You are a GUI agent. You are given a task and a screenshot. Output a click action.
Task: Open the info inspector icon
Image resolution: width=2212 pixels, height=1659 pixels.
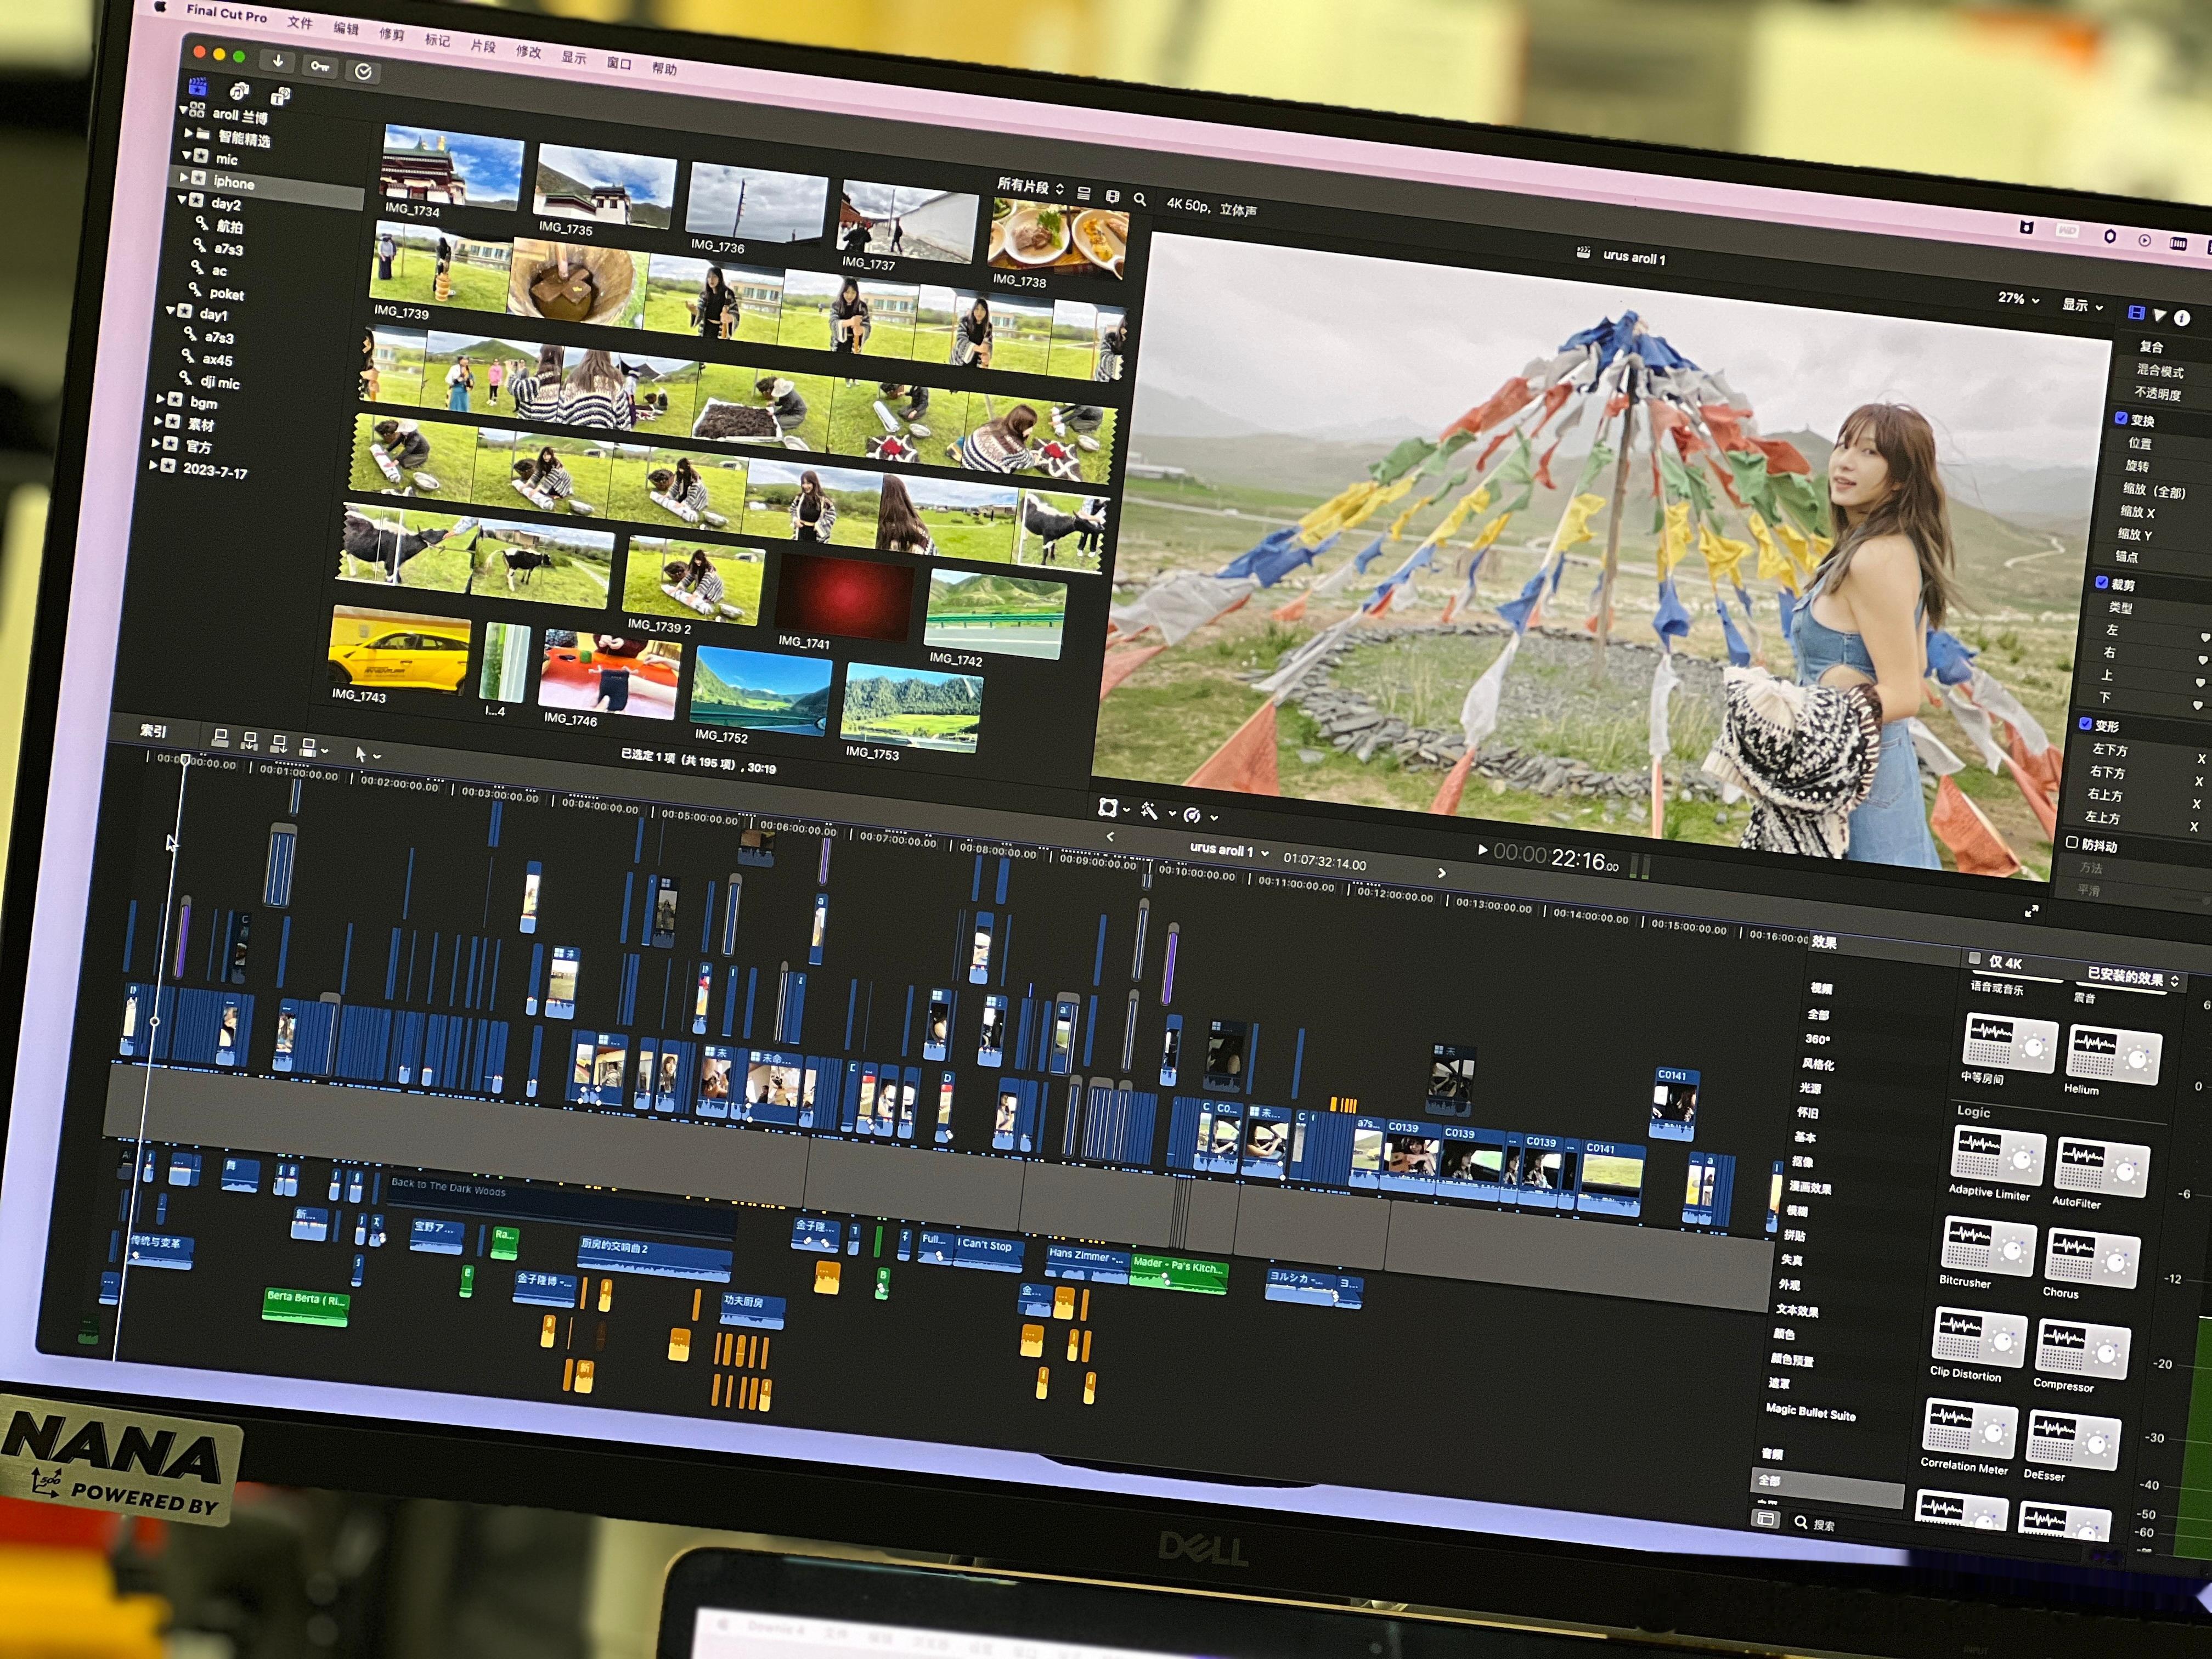[2182, 318]
